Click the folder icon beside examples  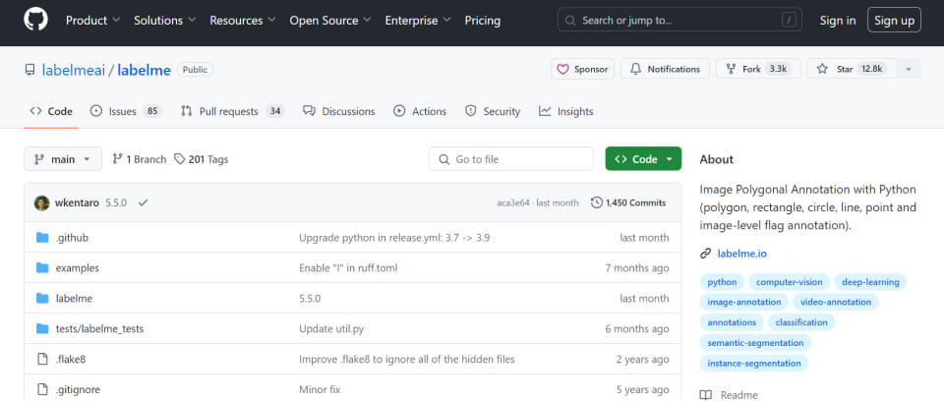pyautogui.click(x=42, y=268)
